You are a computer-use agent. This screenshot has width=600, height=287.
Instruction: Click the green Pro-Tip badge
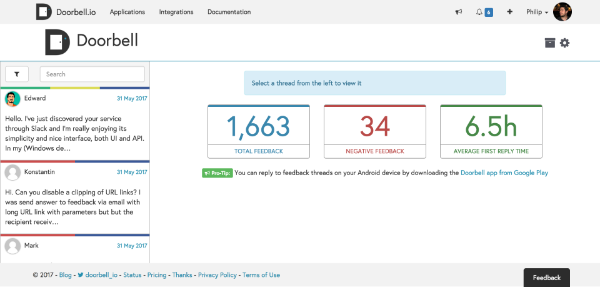[217, 173]
